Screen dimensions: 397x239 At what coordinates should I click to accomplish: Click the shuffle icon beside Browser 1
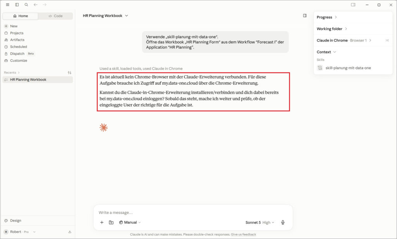[387, 40]
